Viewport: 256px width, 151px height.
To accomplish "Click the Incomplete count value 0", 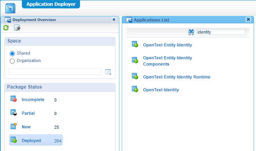I will pyautogui.click(x=55, y=100).
